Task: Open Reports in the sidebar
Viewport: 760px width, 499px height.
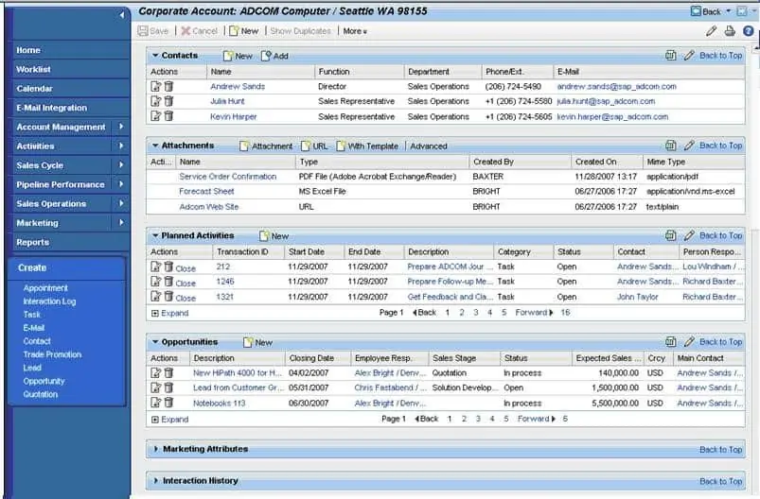Action: coord(32,242)
